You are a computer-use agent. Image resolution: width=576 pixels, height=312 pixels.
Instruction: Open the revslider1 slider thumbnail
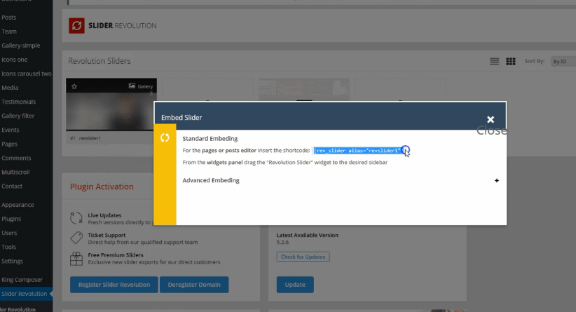111,105
